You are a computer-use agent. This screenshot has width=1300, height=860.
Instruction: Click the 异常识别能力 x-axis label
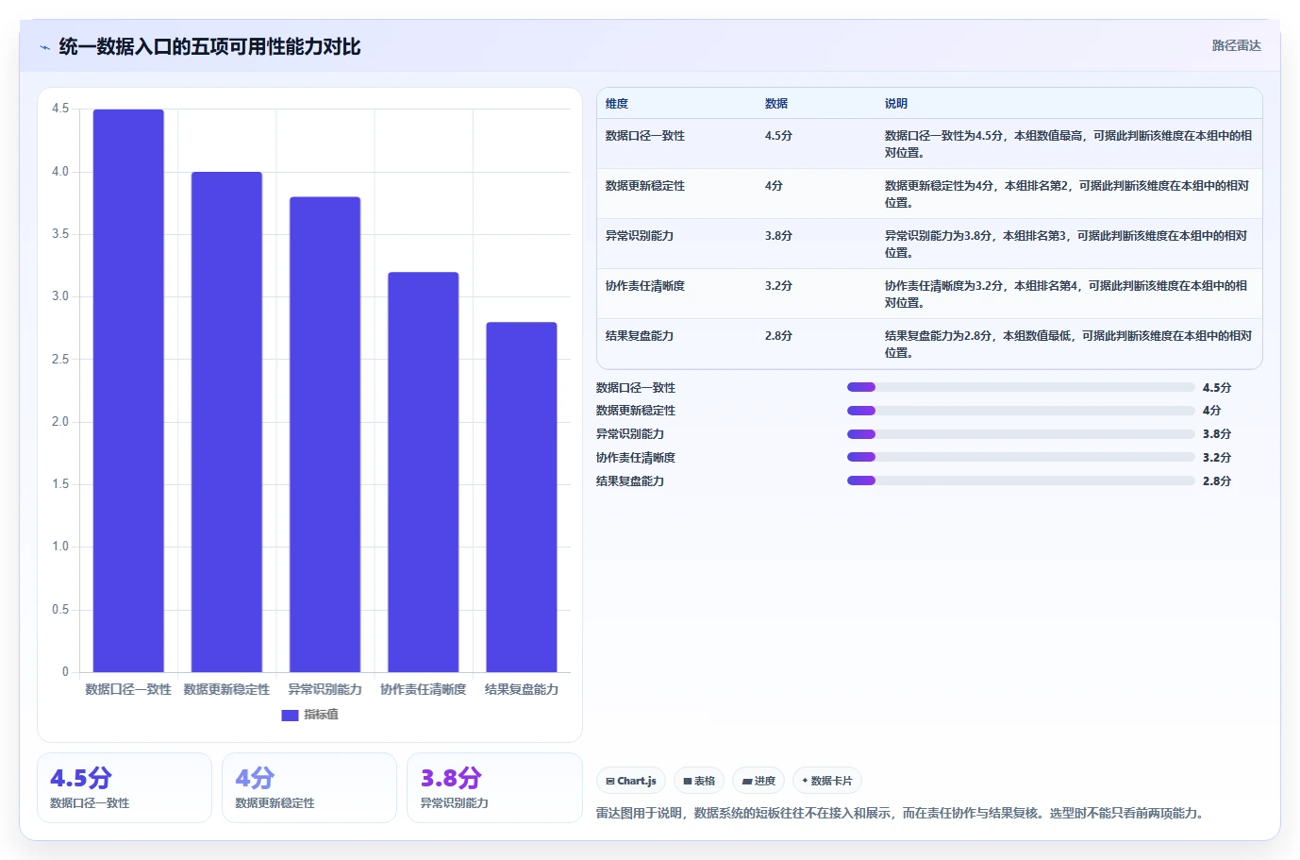pyautogui.click(x=325, y=690)
